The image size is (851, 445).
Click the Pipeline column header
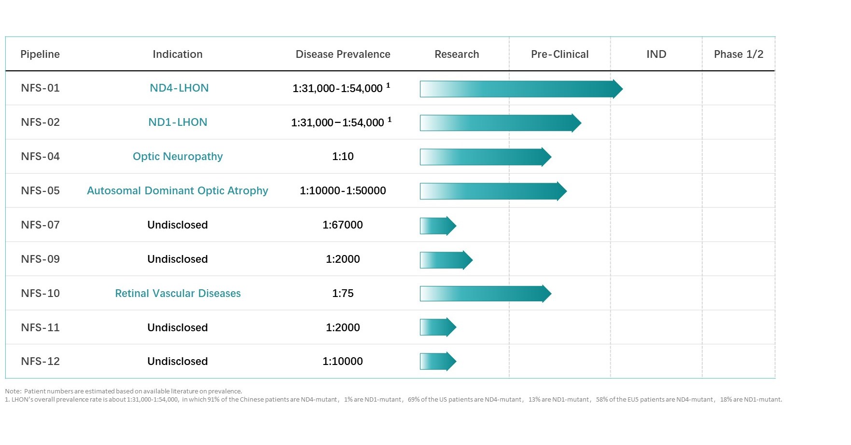pyautogui.click(x=40, y=54)
